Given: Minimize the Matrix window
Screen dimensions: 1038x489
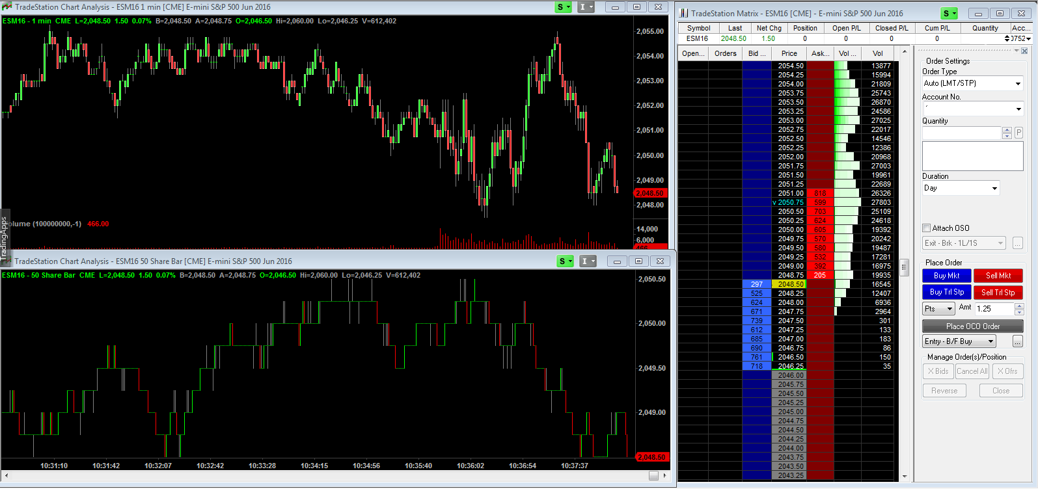Looking at the screenshot, I should [978, 14].
